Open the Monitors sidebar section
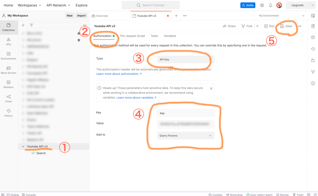 8,84
